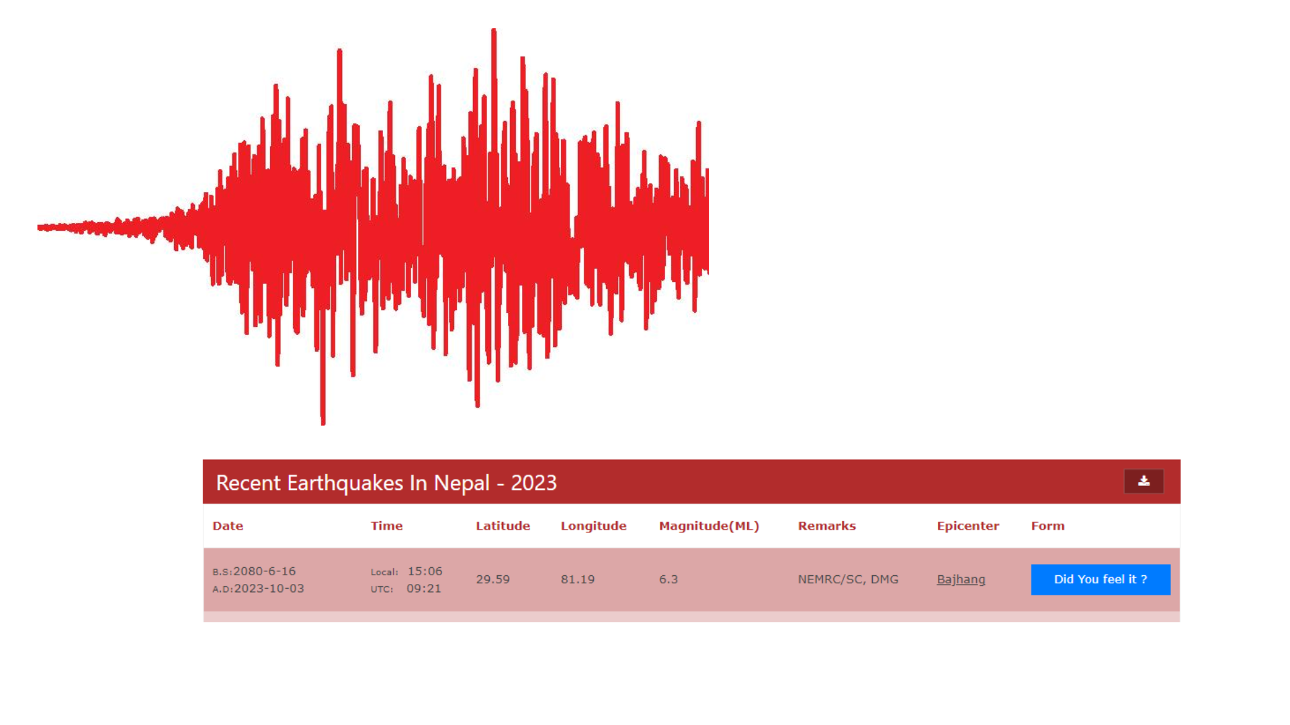Click the NEMRC/SC, DMG remarks cell
1290x725 pixels.
(848, 579)
